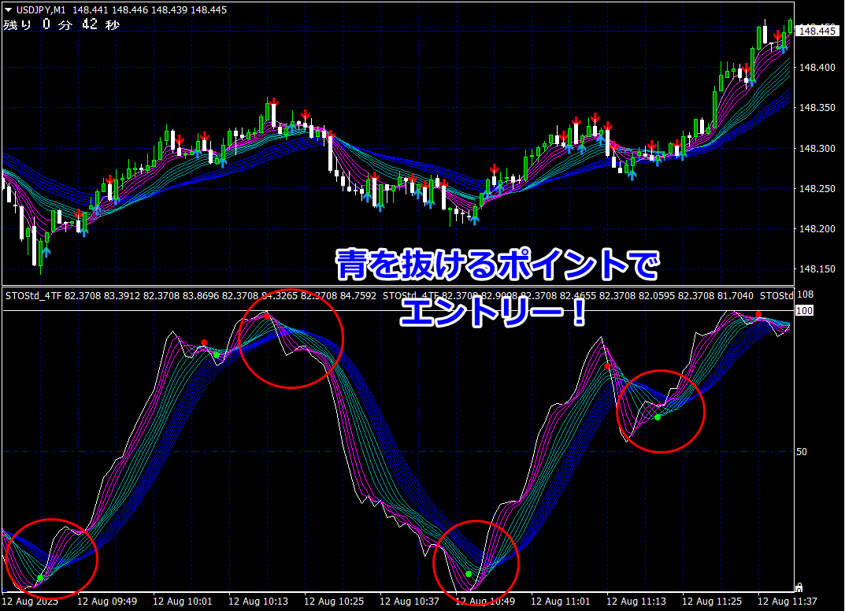Click the 148.300 price axis label
The width and height of the screenshot is (845, 611).
(x=817, y=148)
